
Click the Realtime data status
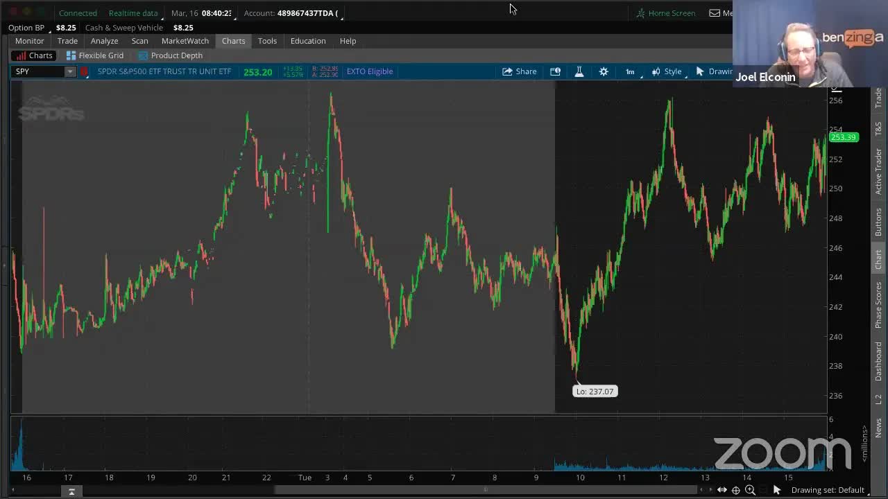(x=133, y=13)
